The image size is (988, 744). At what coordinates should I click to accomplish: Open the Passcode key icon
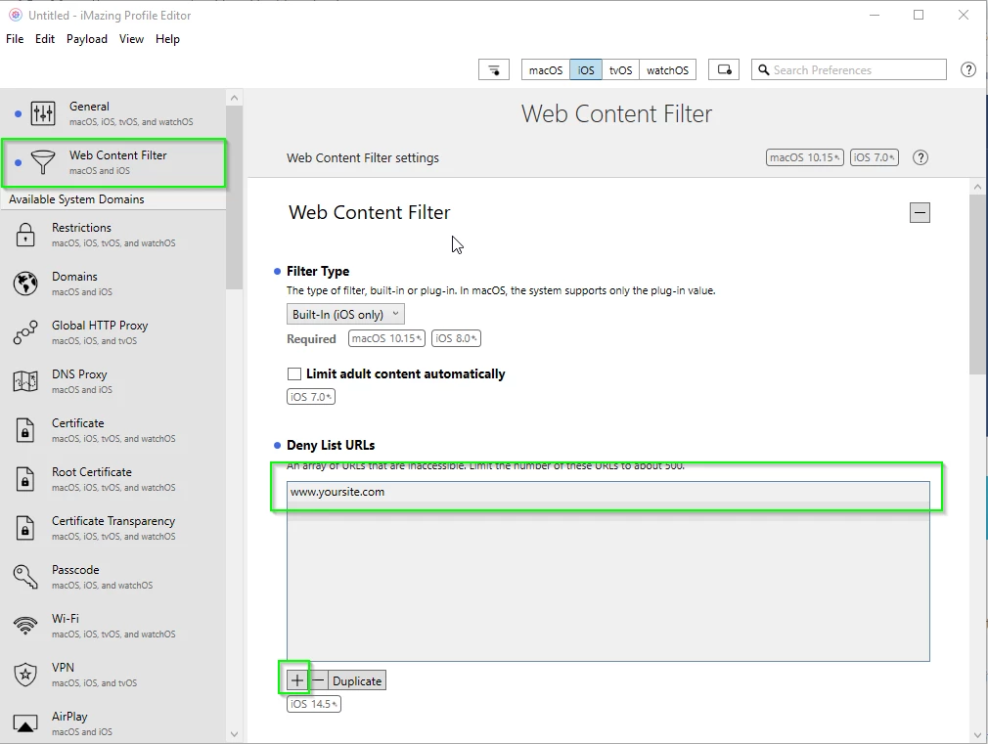(25, 577)
